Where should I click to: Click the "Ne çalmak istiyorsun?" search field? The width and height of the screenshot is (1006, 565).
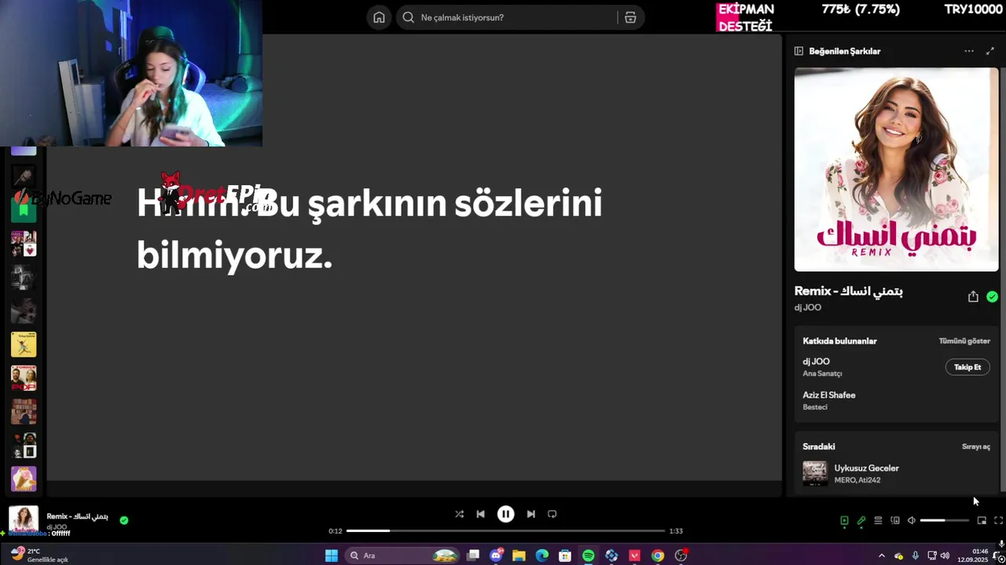click(519, 17)
